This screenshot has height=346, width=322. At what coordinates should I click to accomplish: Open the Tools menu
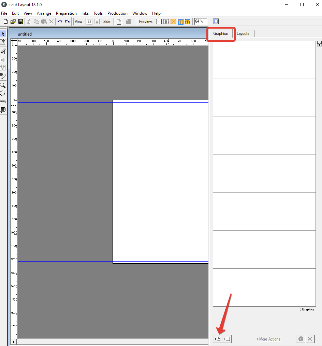point(98,13)
